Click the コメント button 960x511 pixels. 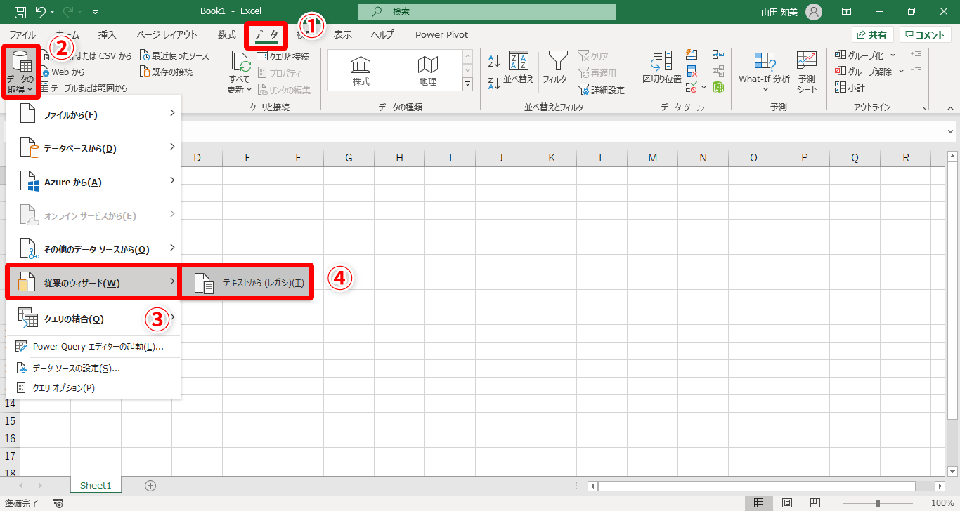coord(925,35)
